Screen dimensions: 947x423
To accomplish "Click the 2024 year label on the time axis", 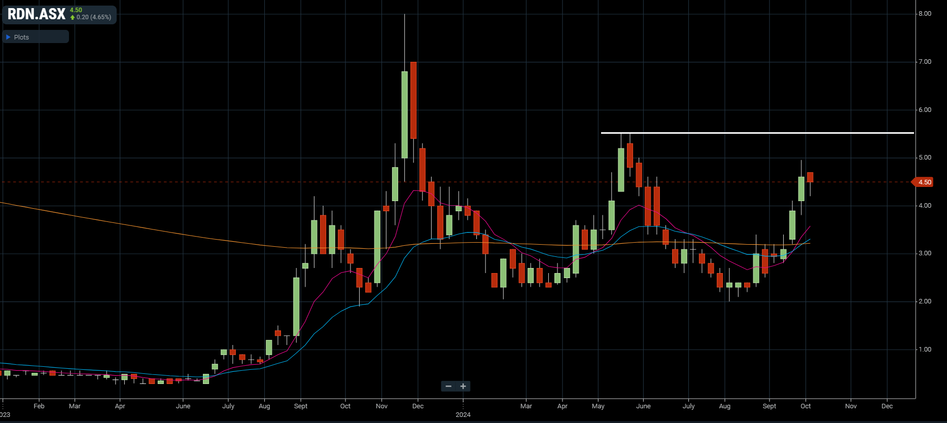I will (x=463, y=415).
